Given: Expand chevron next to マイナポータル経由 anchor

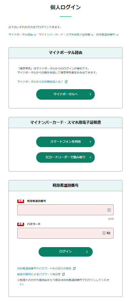Looking at the screenshot, I should coord(35,35).
